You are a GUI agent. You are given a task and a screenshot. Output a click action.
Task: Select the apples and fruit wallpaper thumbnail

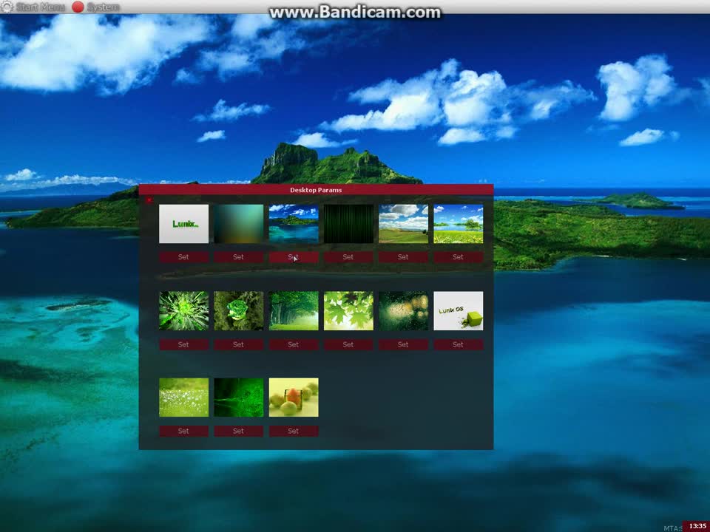click(293, 398)
